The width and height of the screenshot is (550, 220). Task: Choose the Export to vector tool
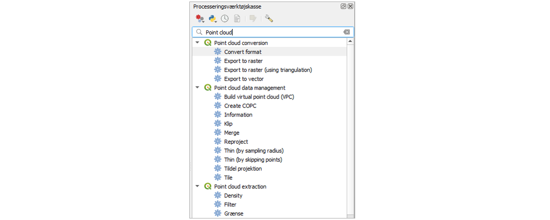point(244,79)
